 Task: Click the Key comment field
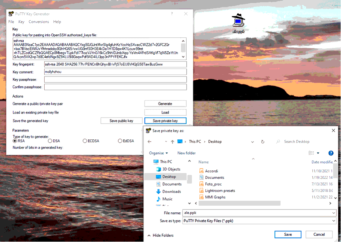[115, 72]
